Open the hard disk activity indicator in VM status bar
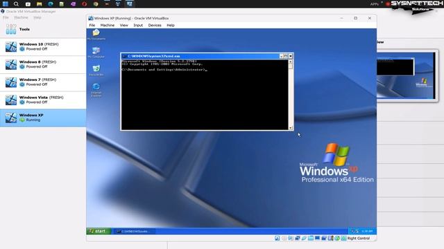444x249 pixels. (x=277, y=238)
